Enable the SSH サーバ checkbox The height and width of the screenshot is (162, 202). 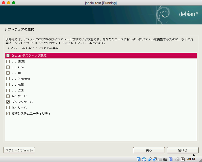pyautogui.click(x=8, y=108)
